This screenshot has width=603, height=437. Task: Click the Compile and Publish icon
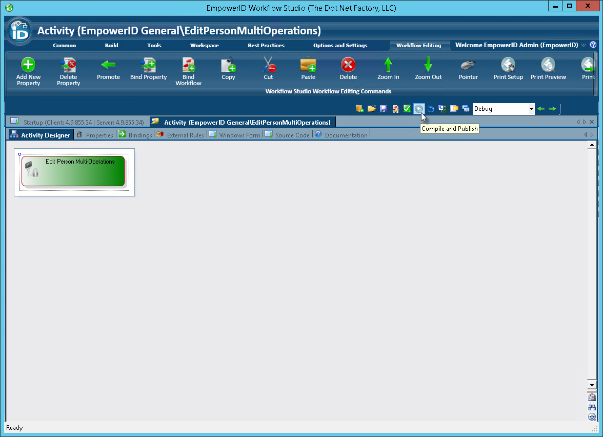[x=419, y=109]
